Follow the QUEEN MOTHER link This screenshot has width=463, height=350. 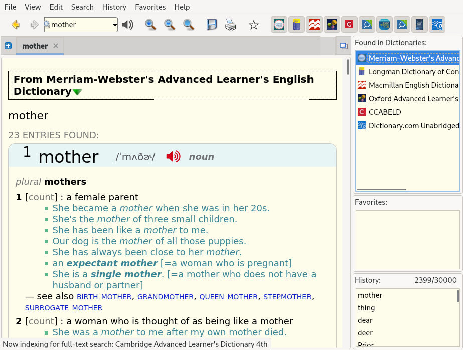point(229,297)
